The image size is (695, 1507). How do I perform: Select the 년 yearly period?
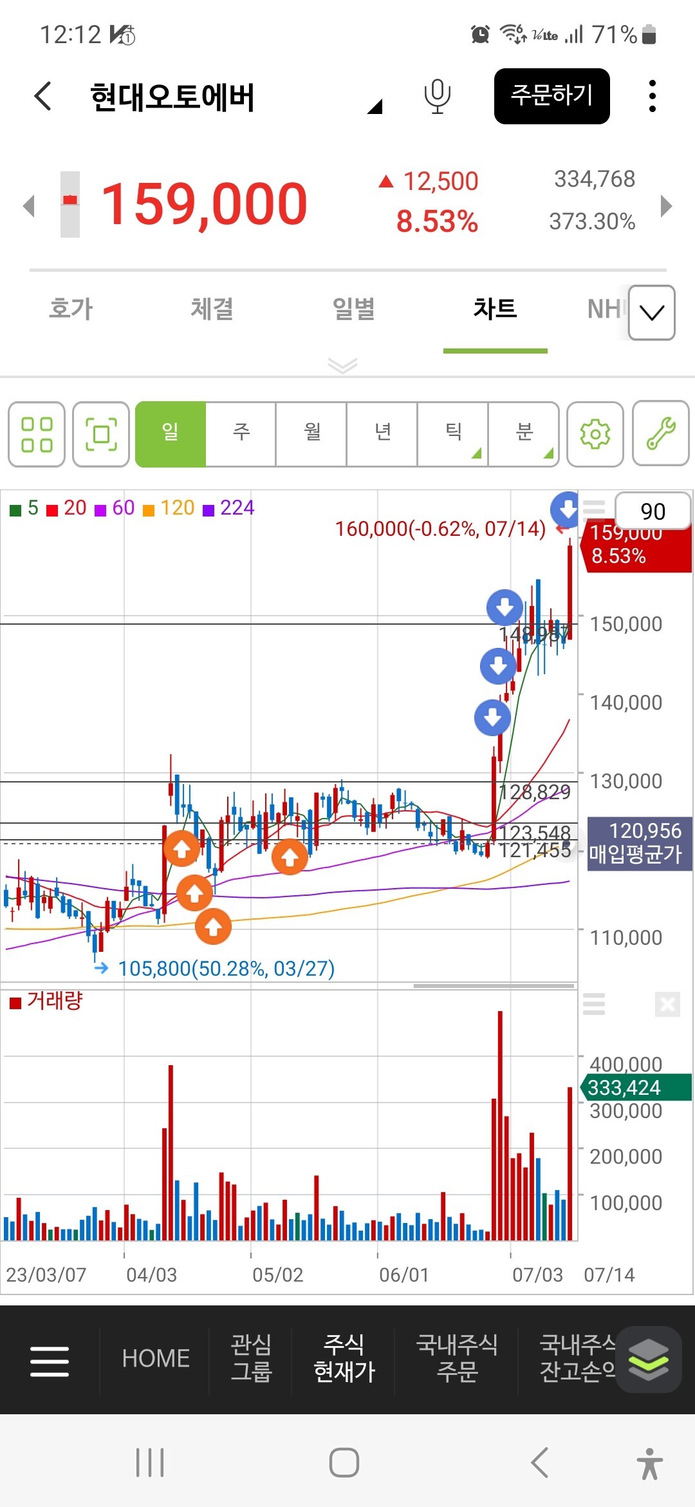383,434
